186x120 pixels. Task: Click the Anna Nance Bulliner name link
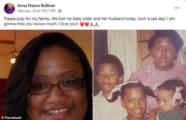(36, 6)
